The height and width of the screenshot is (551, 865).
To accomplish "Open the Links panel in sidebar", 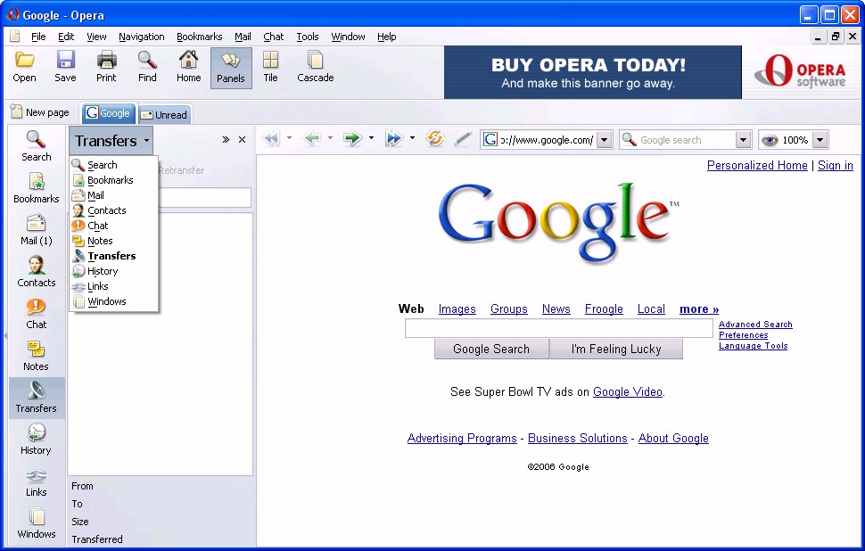I will click(37, 481).
